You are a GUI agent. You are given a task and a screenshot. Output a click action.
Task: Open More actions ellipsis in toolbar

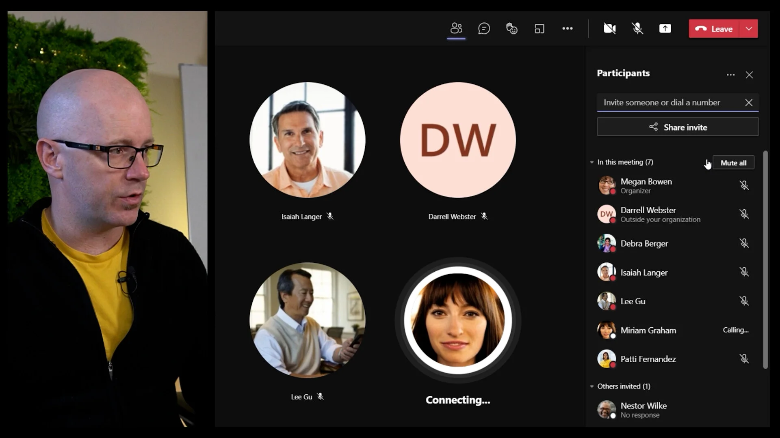pos(567,29)
